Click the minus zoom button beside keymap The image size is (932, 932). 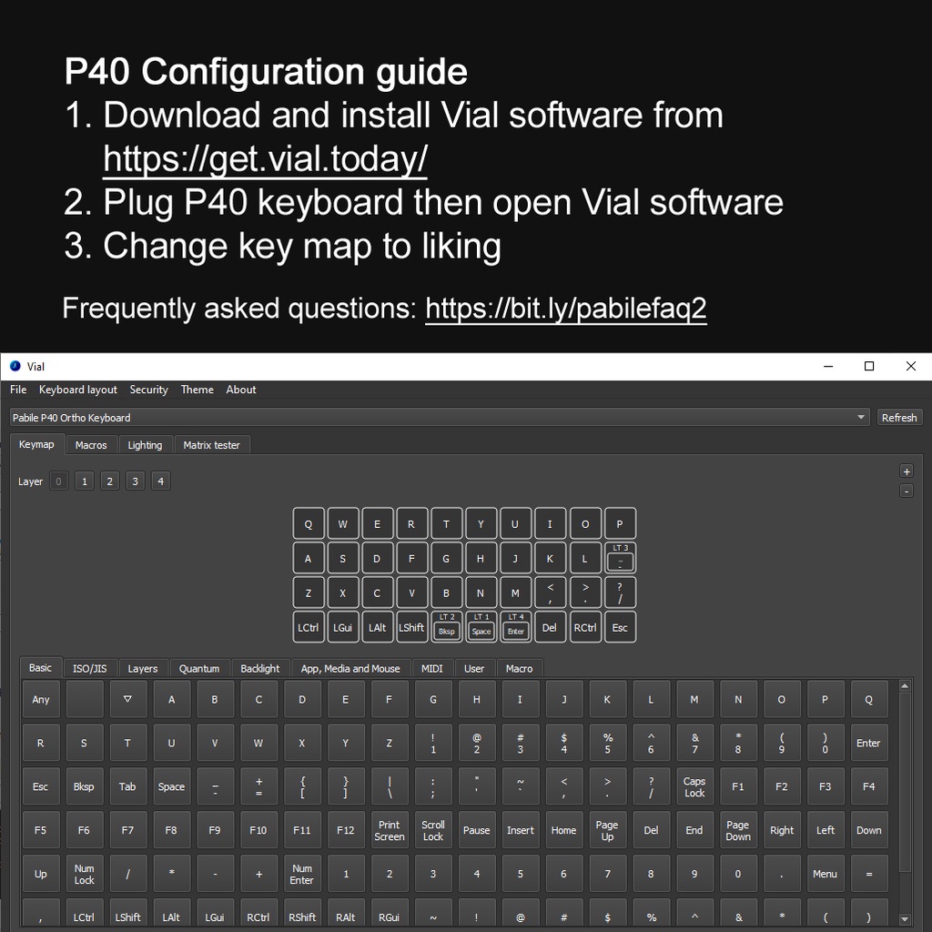tap(906, 491)
